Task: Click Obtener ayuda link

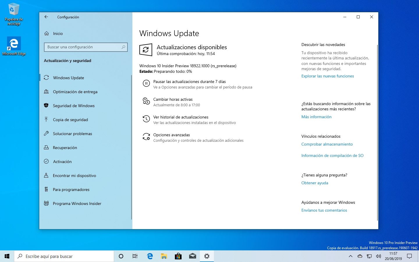Action: click(315, 183)
